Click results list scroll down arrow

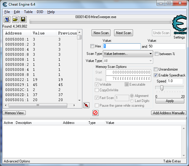pyautogui.click(x=79, y=100)
